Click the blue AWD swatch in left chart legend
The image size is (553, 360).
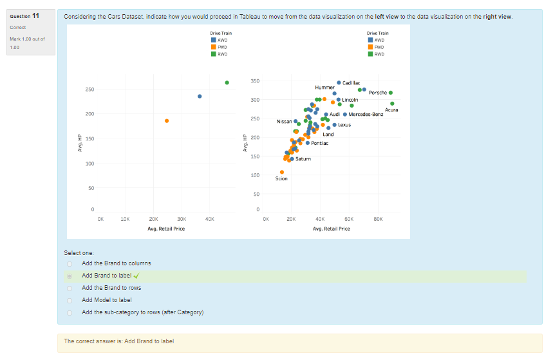(213, 40)
